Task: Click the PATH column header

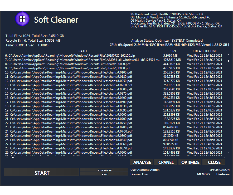Action: click(82, 51)
